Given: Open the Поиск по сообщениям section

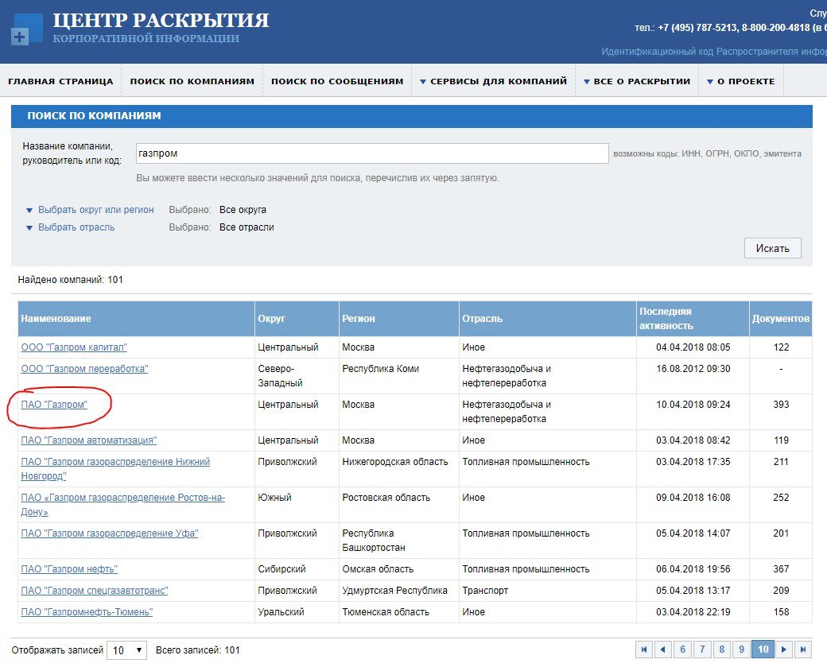Looking at the screenshot, I should pyautogui.click(x=334, y=79).
